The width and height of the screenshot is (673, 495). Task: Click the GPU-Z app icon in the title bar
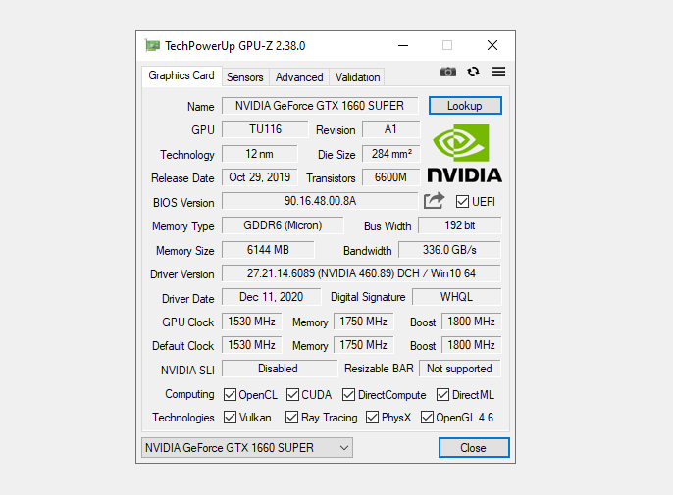152,45
